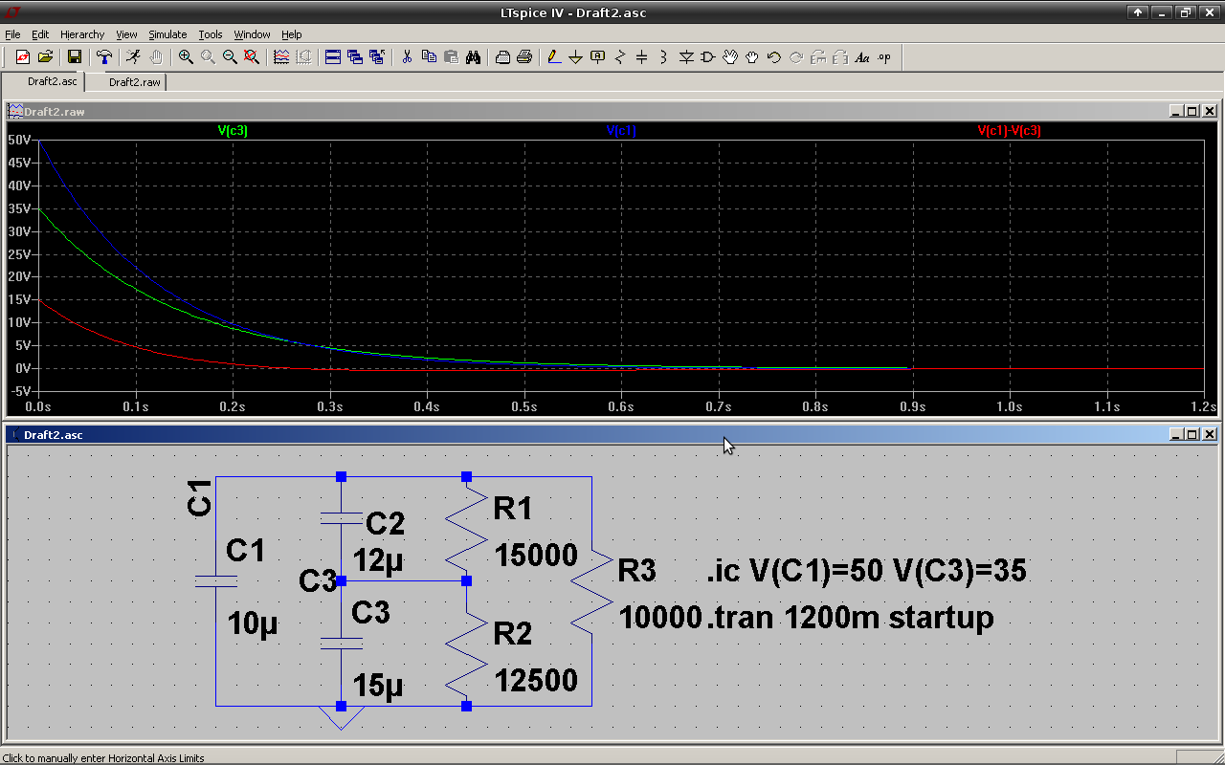Create a new schematic with toolbar icon
The width and height of the screenshot is (1225, 765).
pyautogui.click(x=23, y=57)
